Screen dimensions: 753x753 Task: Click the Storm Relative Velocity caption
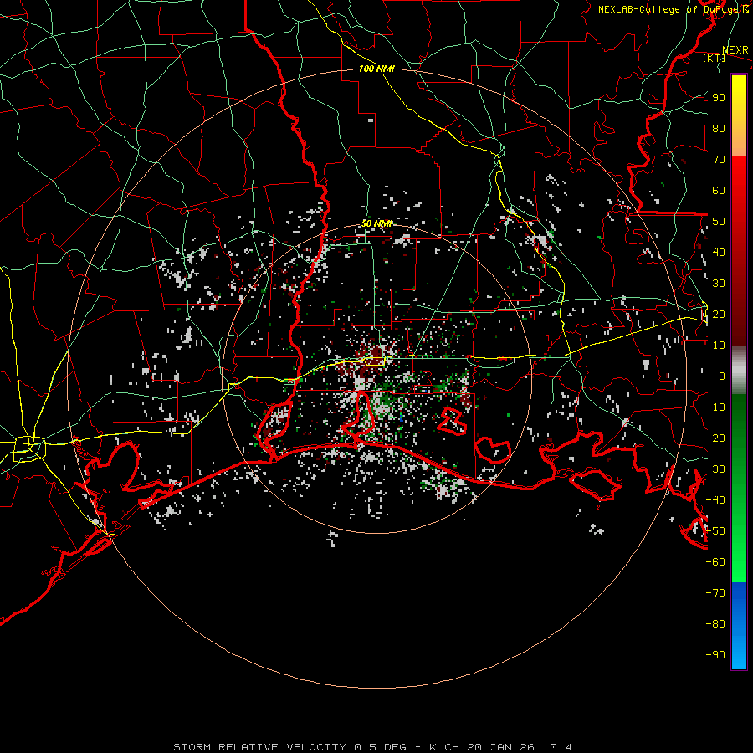coord(376,747)
